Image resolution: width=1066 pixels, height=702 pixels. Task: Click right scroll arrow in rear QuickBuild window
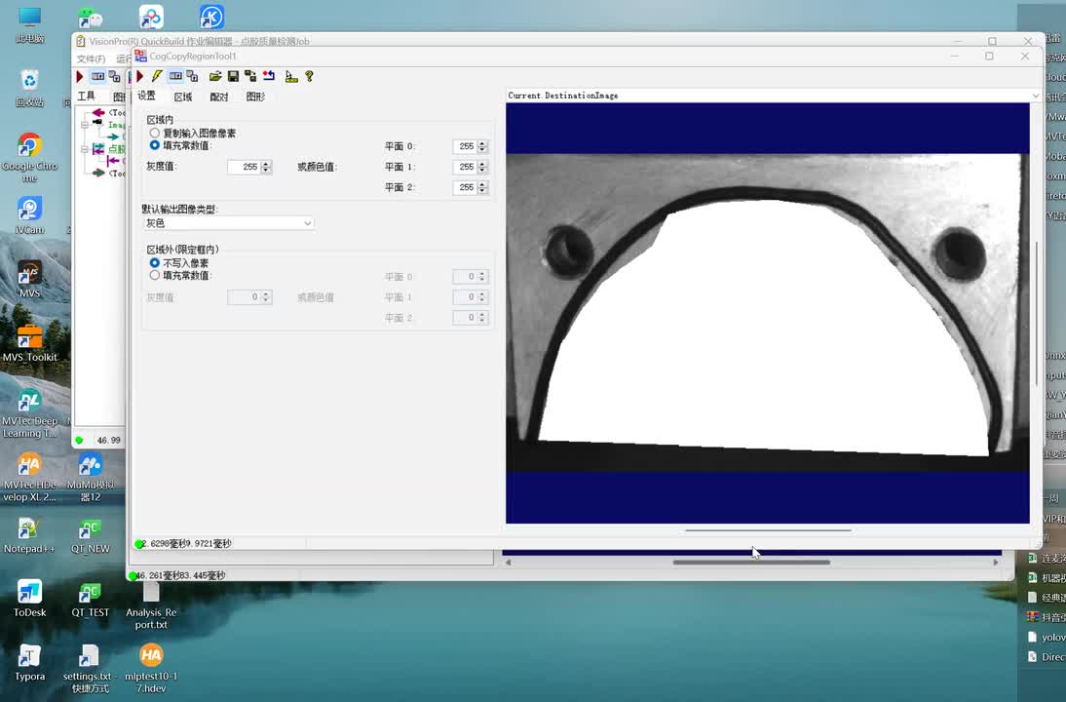995,563
